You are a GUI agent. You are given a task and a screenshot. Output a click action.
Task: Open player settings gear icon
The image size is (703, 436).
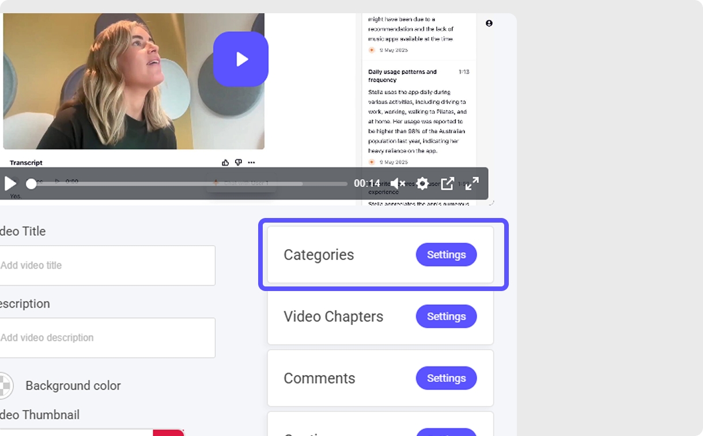(422, 183)
